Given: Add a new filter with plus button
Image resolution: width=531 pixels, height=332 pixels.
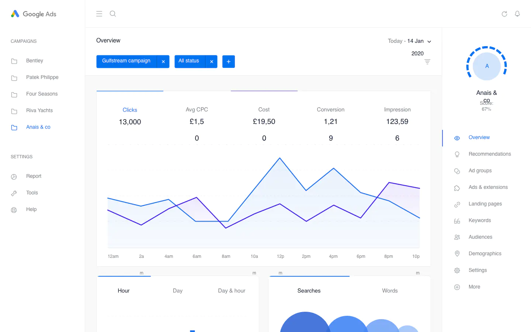Looking at the screenshot, I should click(229, 62).
